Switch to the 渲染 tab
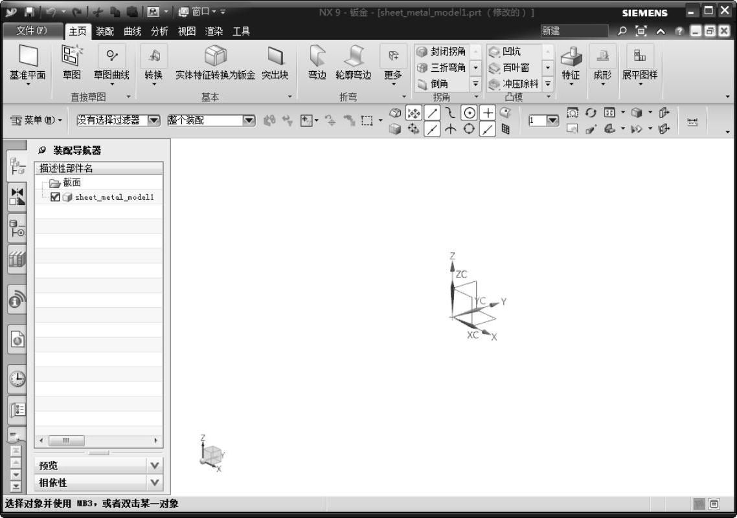 214,32
